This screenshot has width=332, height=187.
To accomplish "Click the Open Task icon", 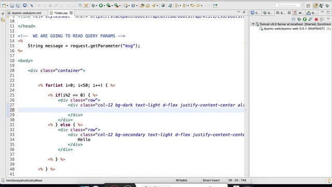I will pyautogui.click(x=148, y=6).
